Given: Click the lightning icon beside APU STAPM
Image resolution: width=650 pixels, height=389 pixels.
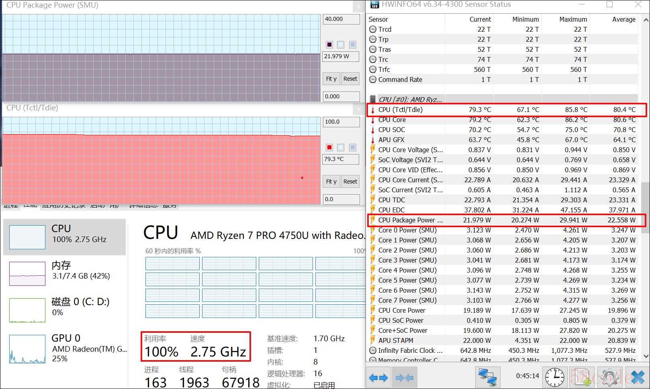Looking at the screenshot, I should 373,340.
